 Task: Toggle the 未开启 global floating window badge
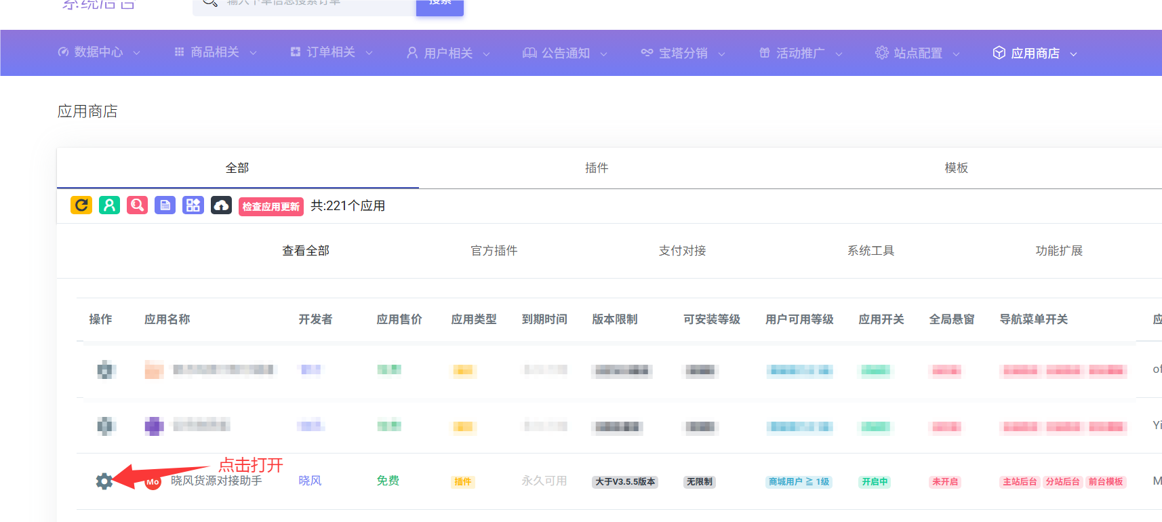[x=944, y=482]
